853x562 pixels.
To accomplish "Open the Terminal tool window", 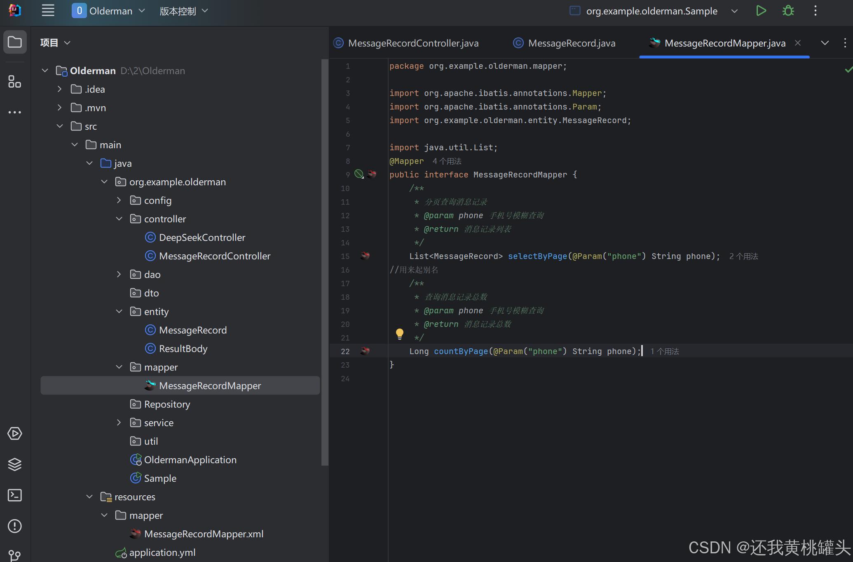I will click(x=15, y=495).
